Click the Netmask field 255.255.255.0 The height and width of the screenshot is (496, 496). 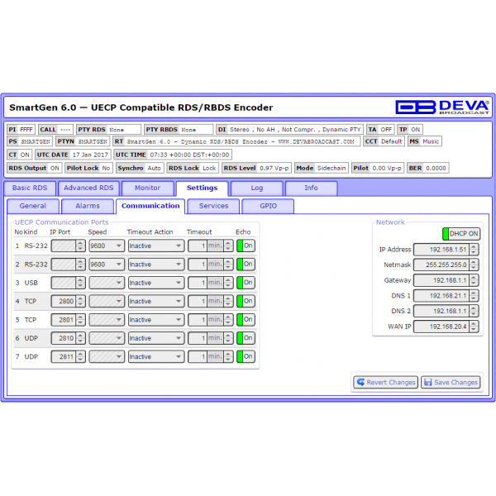(x=441, y=265)
